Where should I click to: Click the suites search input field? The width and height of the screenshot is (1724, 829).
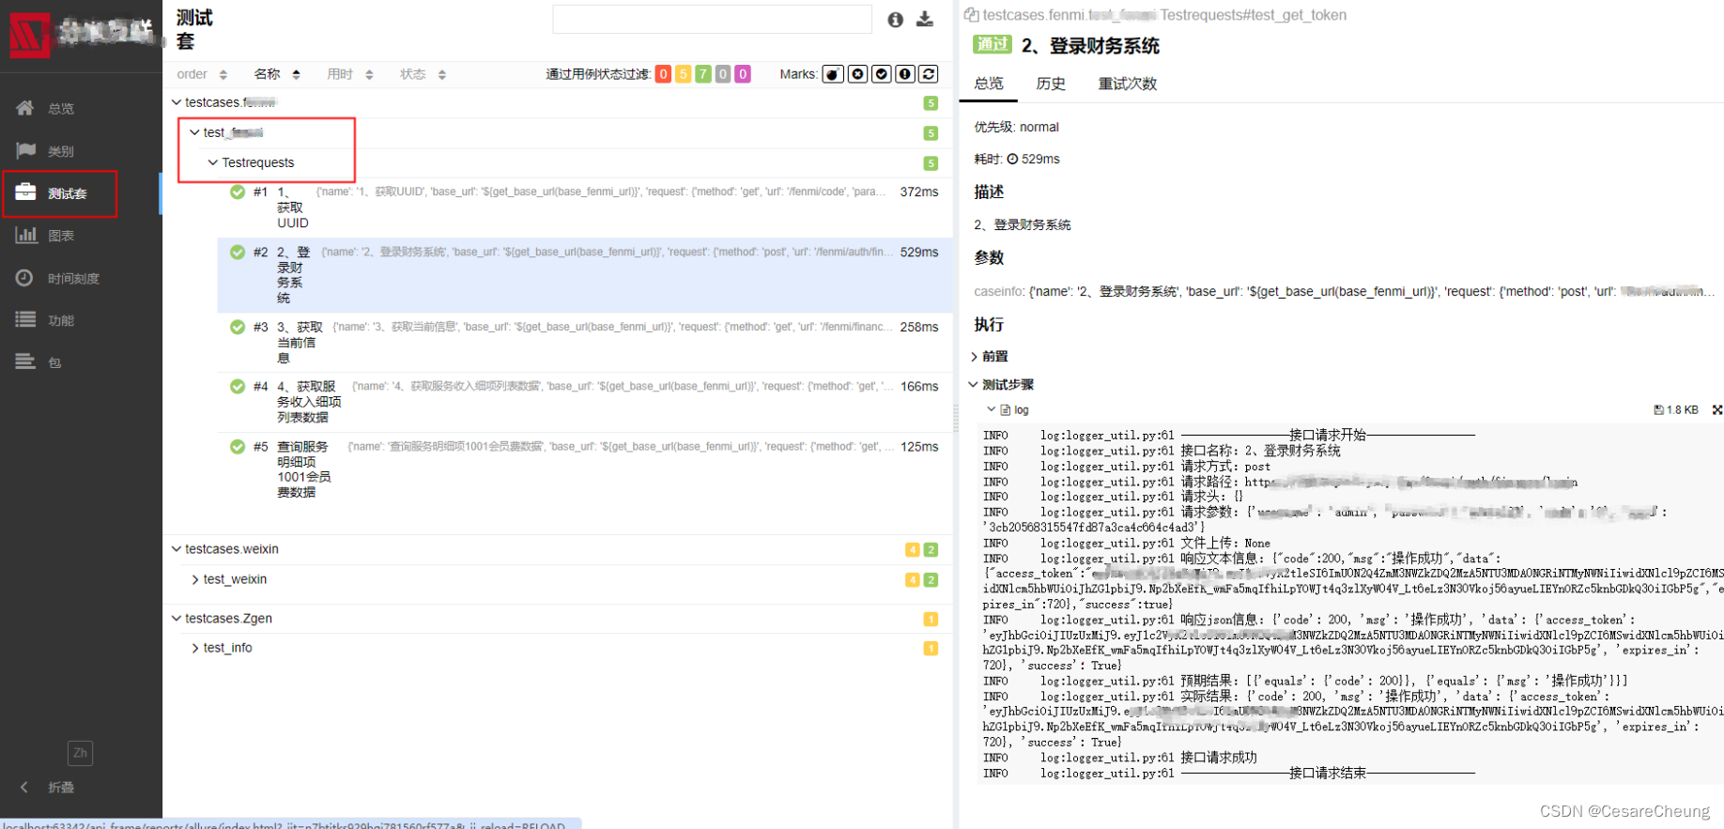(713, 20)
